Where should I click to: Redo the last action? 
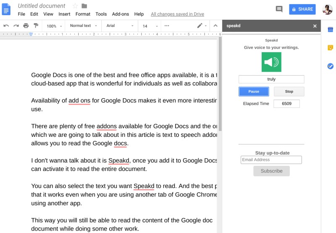[16, 26]
